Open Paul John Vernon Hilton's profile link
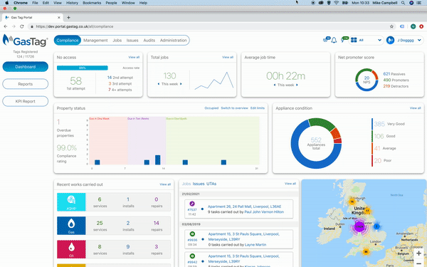The height and width of the screenshot is (267, 427). pos(264,211)
